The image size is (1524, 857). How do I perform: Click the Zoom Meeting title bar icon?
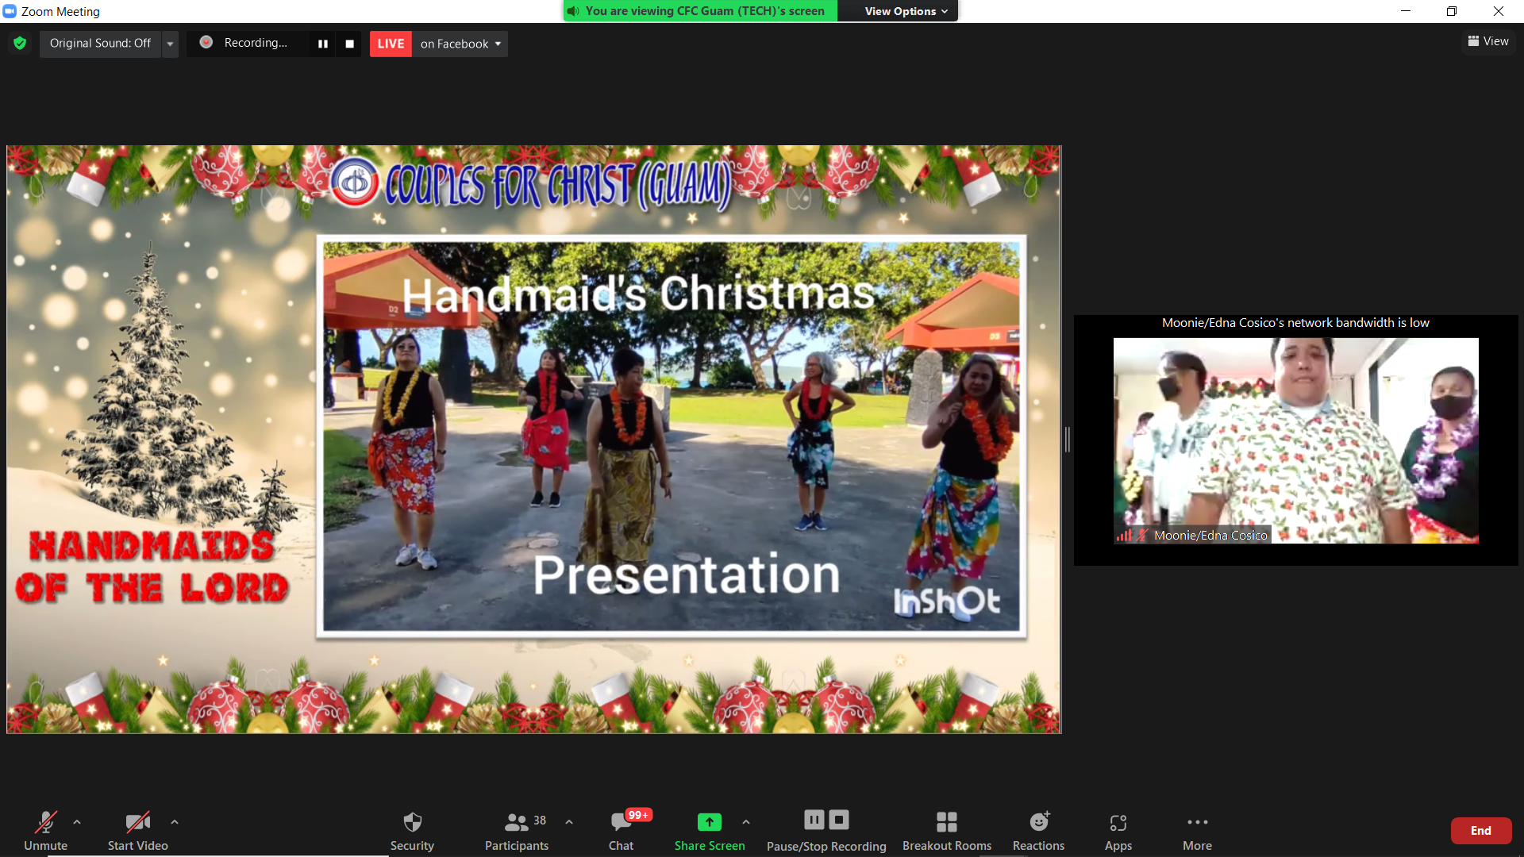[x=10, y=11]
